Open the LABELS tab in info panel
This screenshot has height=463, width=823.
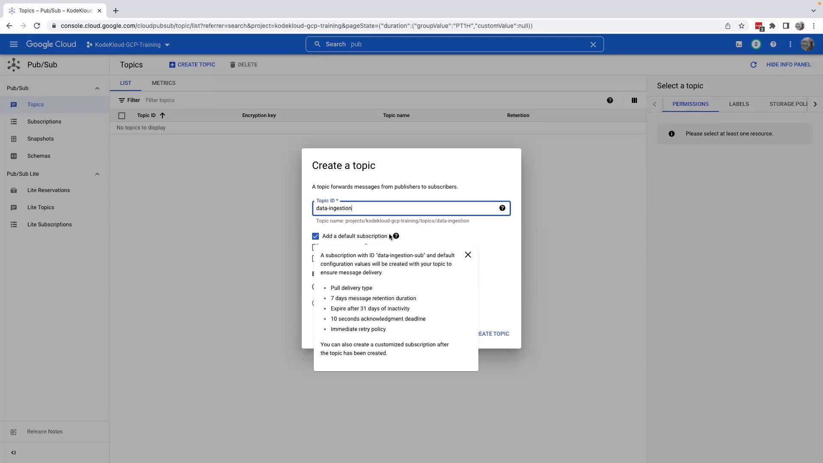click(x=739, y=104)
